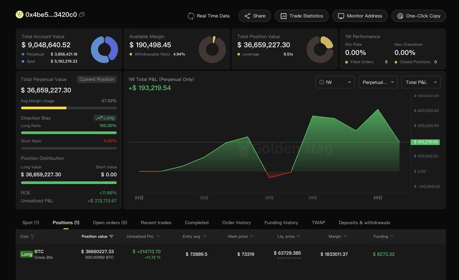
Task: Click Unrealized P&L +$ 213,713.67
Action: pyautogui.click(x=102, y=201)
